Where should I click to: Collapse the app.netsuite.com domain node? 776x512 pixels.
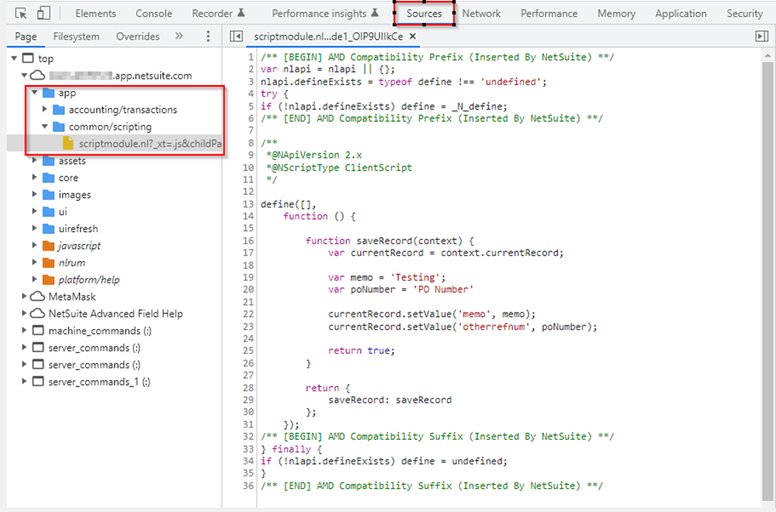click(x=24, y=76)
